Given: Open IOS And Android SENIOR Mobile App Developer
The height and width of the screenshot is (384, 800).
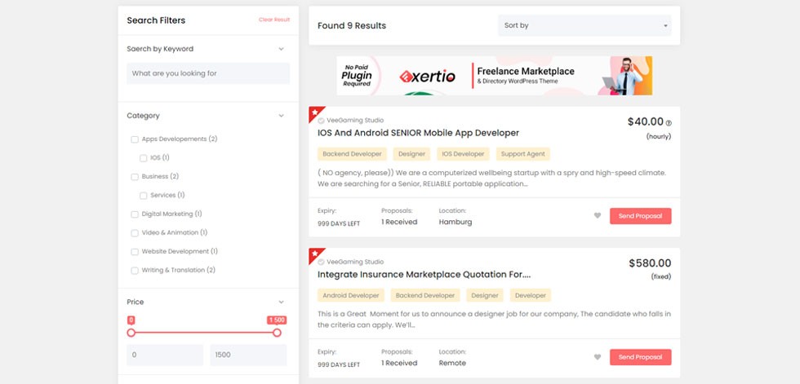Looking at the screenshot, I should (x=418, y=133).
